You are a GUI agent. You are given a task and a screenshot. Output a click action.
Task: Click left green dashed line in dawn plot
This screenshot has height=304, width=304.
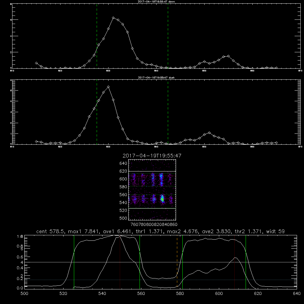[97, 36]
